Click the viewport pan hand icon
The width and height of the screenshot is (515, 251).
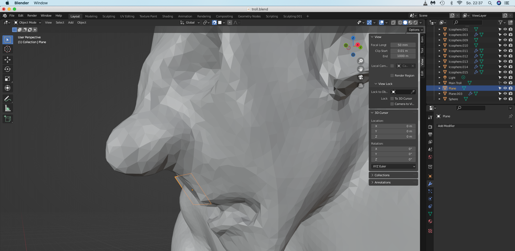tap(361, 69)
